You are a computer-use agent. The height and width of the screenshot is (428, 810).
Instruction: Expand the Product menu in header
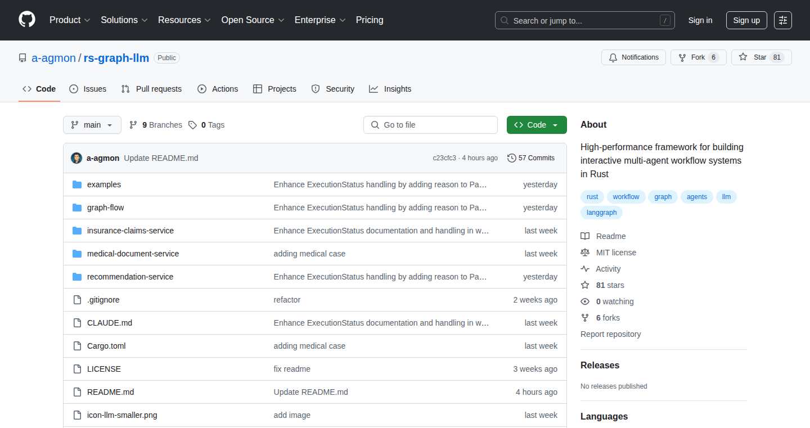coord(70,20)
